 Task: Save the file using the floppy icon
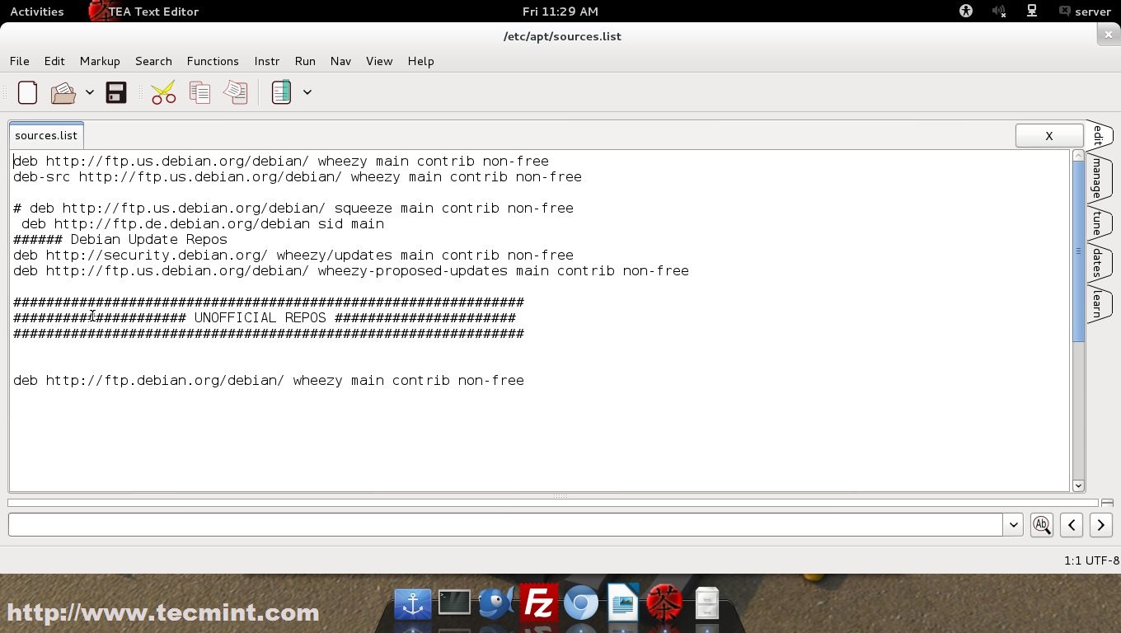click(116, 92)
